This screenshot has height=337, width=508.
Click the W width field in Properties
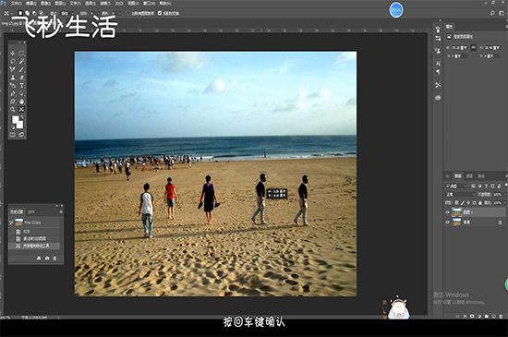click(x=459, y=48)
